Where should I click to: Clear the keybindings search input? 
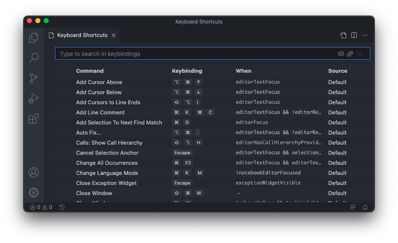coord(360,54)
